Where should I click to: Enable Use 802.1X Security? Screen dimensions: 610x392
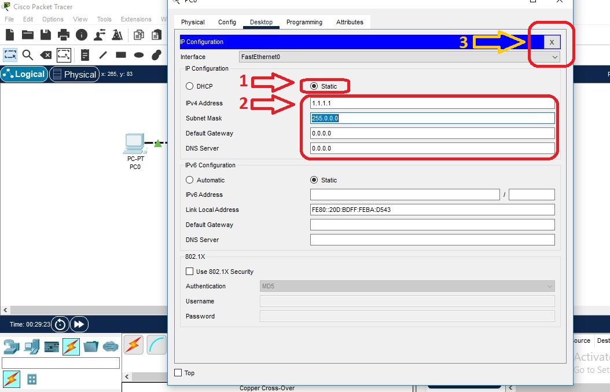[x=189, y=271]
